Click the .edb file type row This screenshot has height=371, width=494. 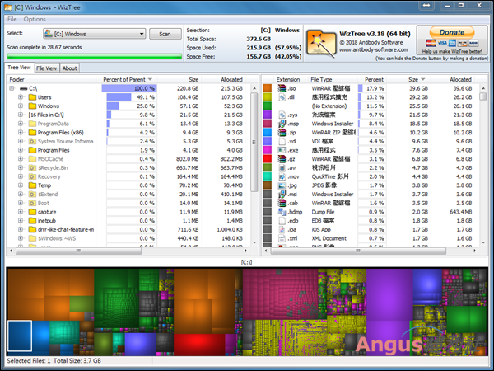(370, 221)
